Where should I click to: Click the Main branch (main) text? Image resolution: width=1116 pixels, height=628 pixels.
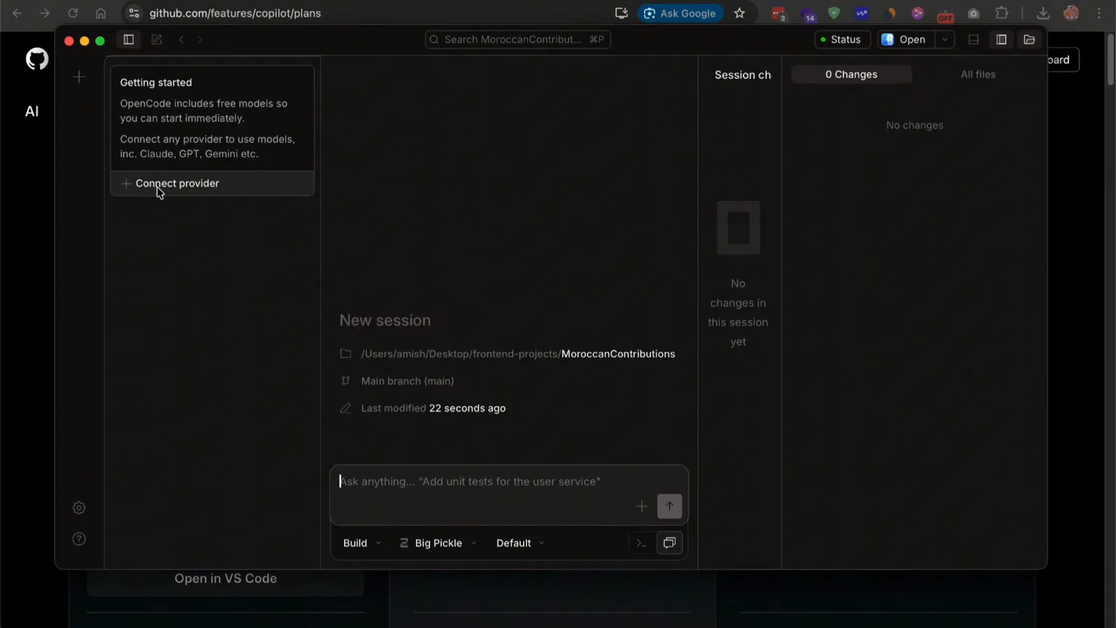tap(407, 381)
